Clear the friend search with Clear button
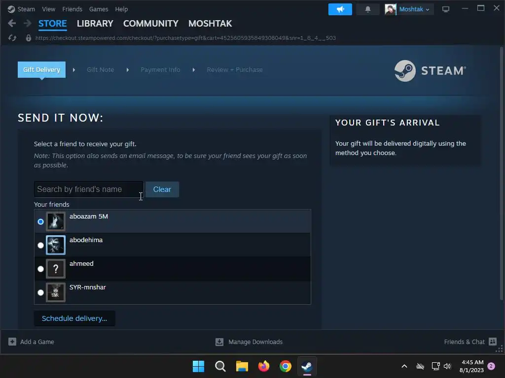 (x=162, y=189)
